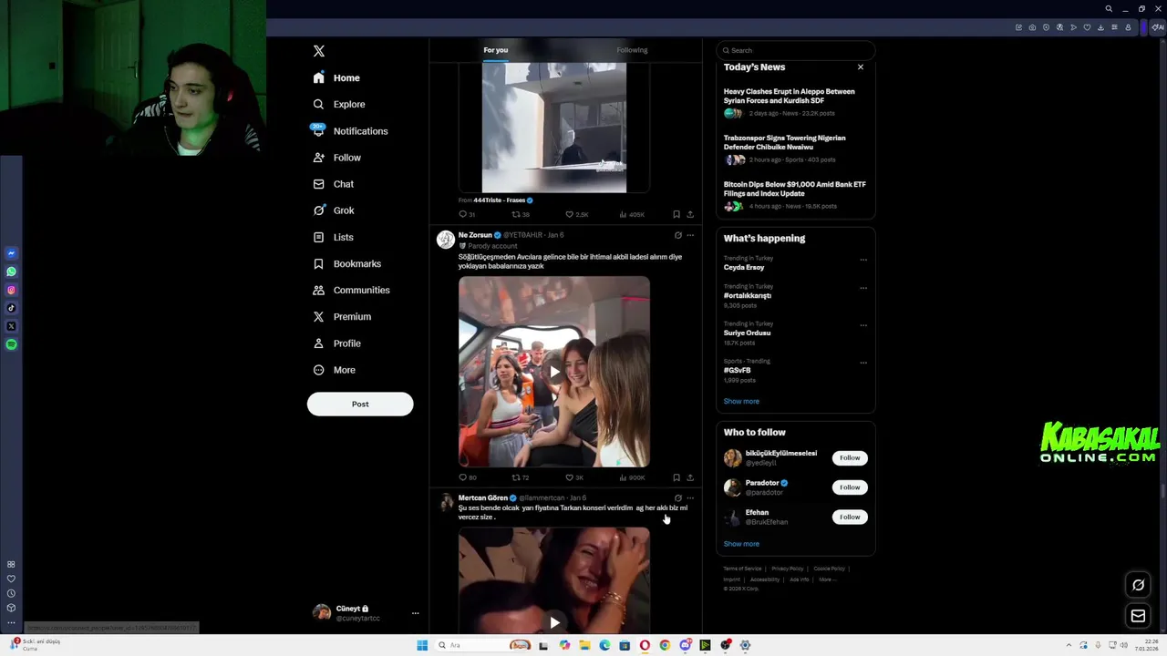
Task: Open Premium subscription page
Action: pyautogui.click(x=342, y=316)
